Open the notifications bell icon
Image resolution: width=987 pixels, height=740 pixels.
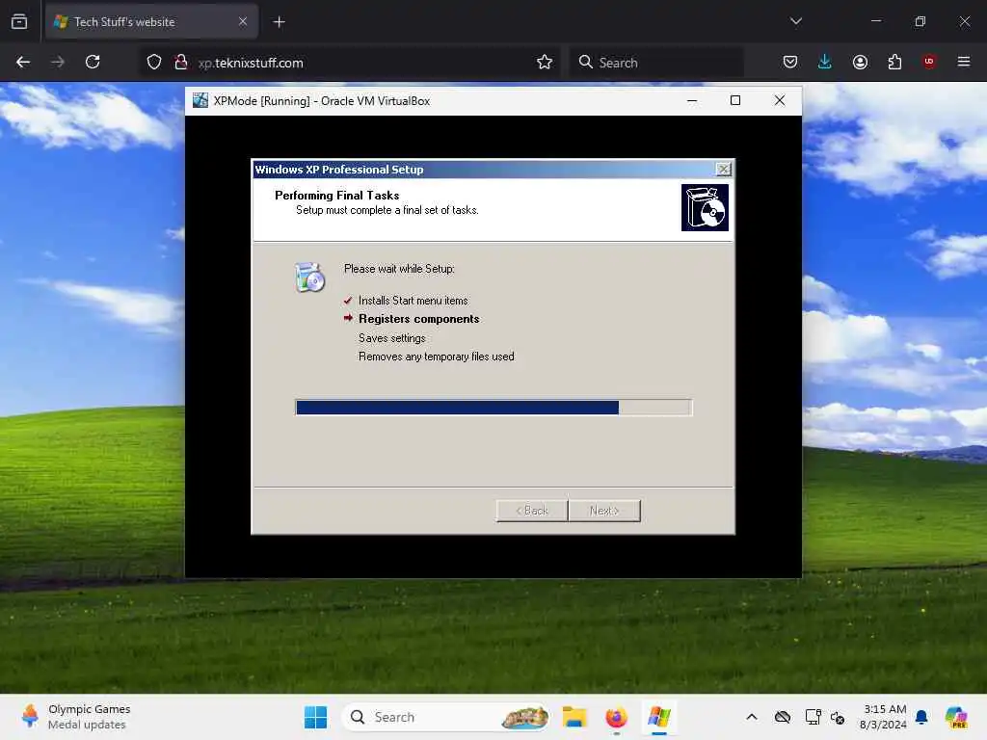[921, 717]
